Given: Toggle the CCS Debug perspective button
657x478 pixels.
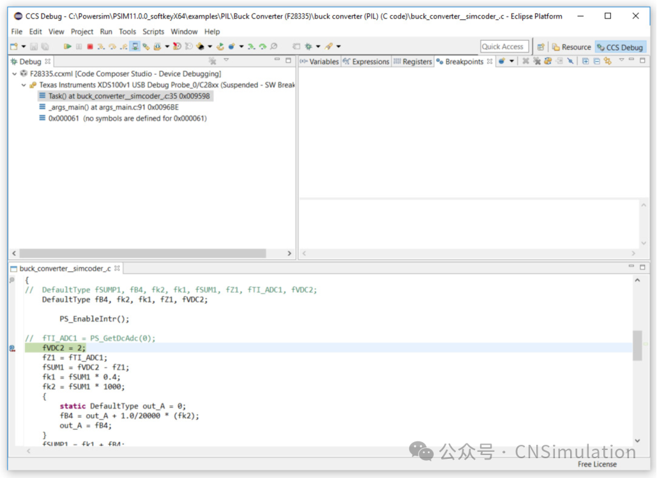Looking at the screenshot, I should click(620, 46).
